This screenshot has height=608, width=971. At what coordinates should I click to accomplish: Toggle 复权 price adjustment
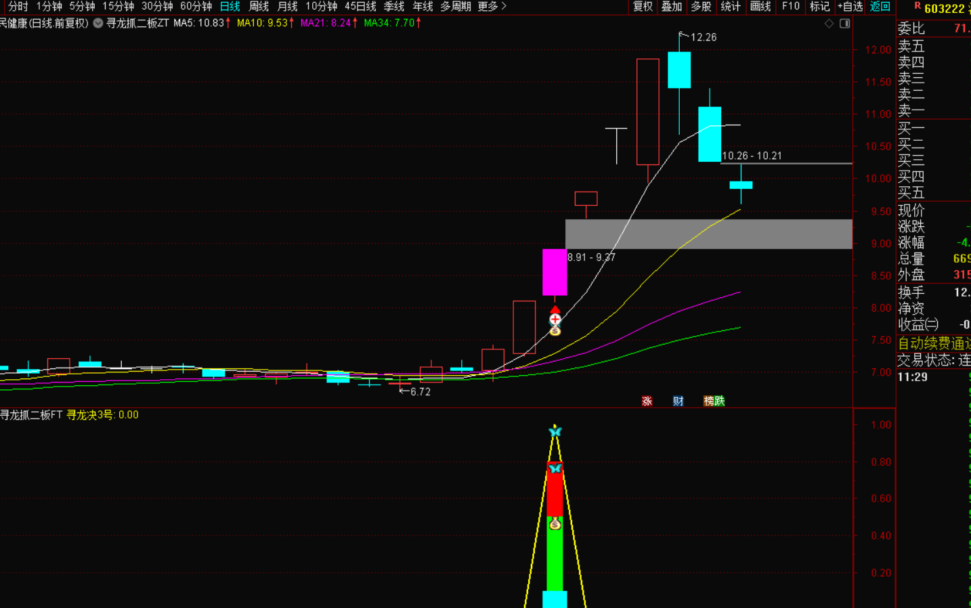643,7
